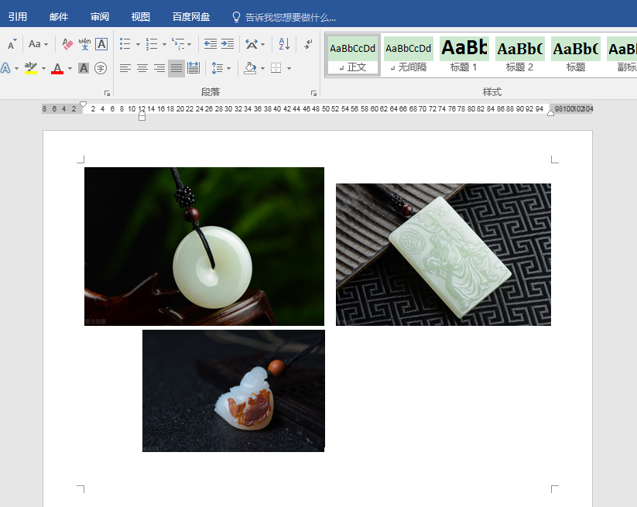Open change case (Aa) dropdown
Screen dimensions: 637x507
click(x=38, y=44)
